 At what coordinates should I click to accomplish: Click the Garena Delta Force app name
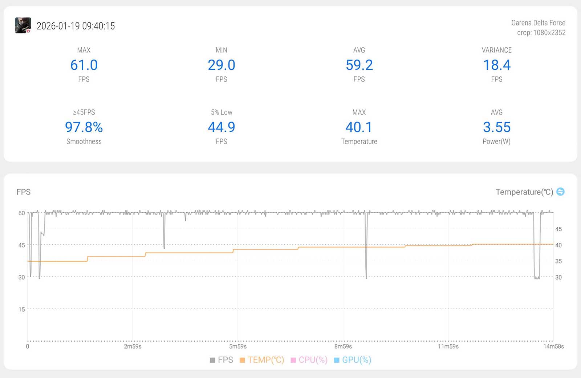coord(538,23)
